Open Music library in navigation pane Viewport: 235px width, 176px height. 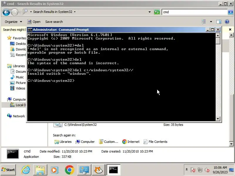click(x=17, y=77)
